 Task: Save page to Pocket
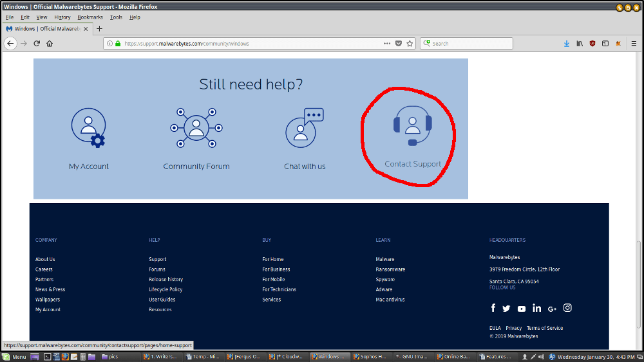[x=399, y=44]
